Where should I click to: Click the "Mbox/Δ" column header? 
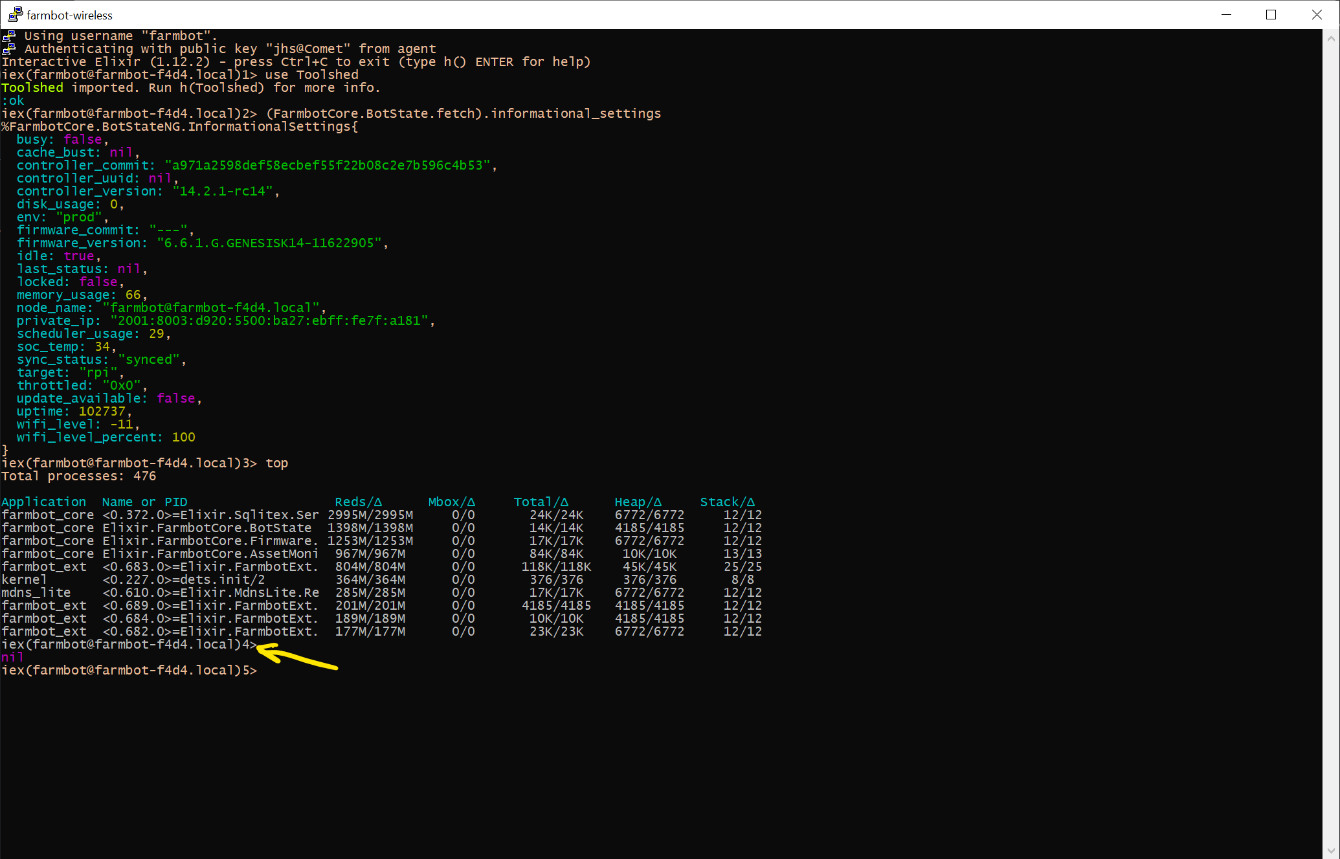click(451, 502)
